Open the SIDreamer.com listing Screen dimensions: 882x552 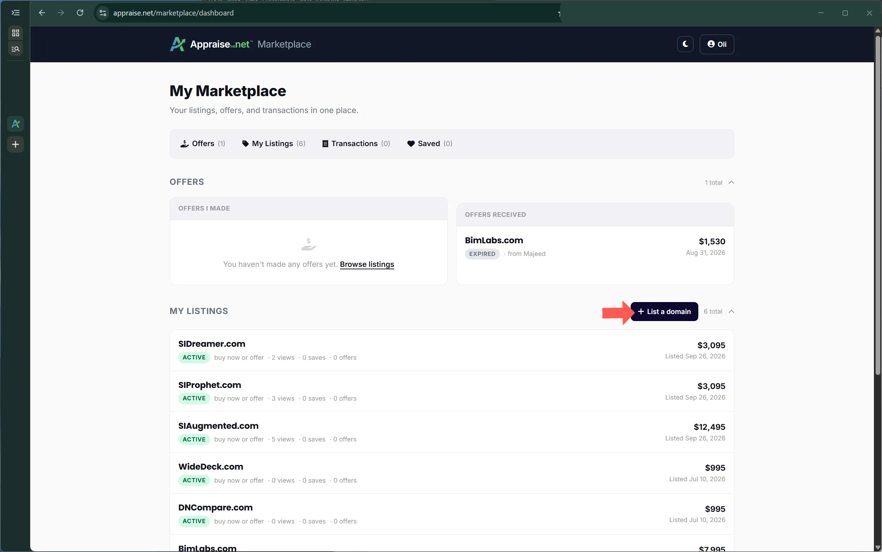pyautogui.click(x=452, y=351)
